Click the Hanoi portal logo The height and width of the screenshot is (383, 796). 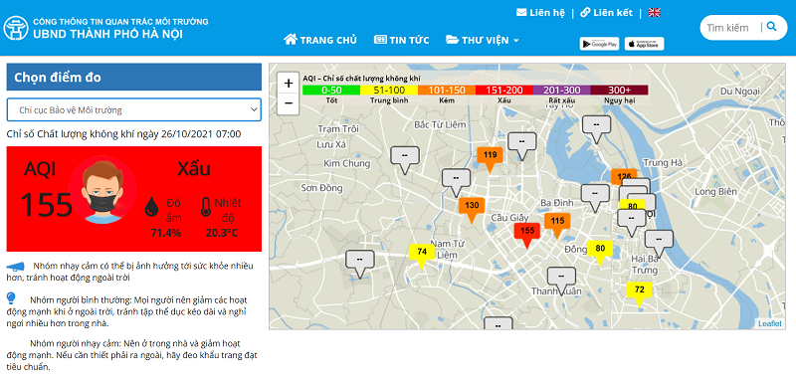pos(16,28)
